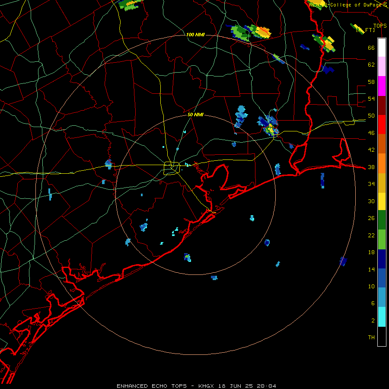
Task: Click the "18" legend value on color scale
Action: 371,252
